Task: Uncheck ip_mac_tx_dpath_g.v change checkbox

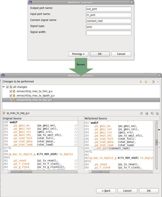Action: 11,96
